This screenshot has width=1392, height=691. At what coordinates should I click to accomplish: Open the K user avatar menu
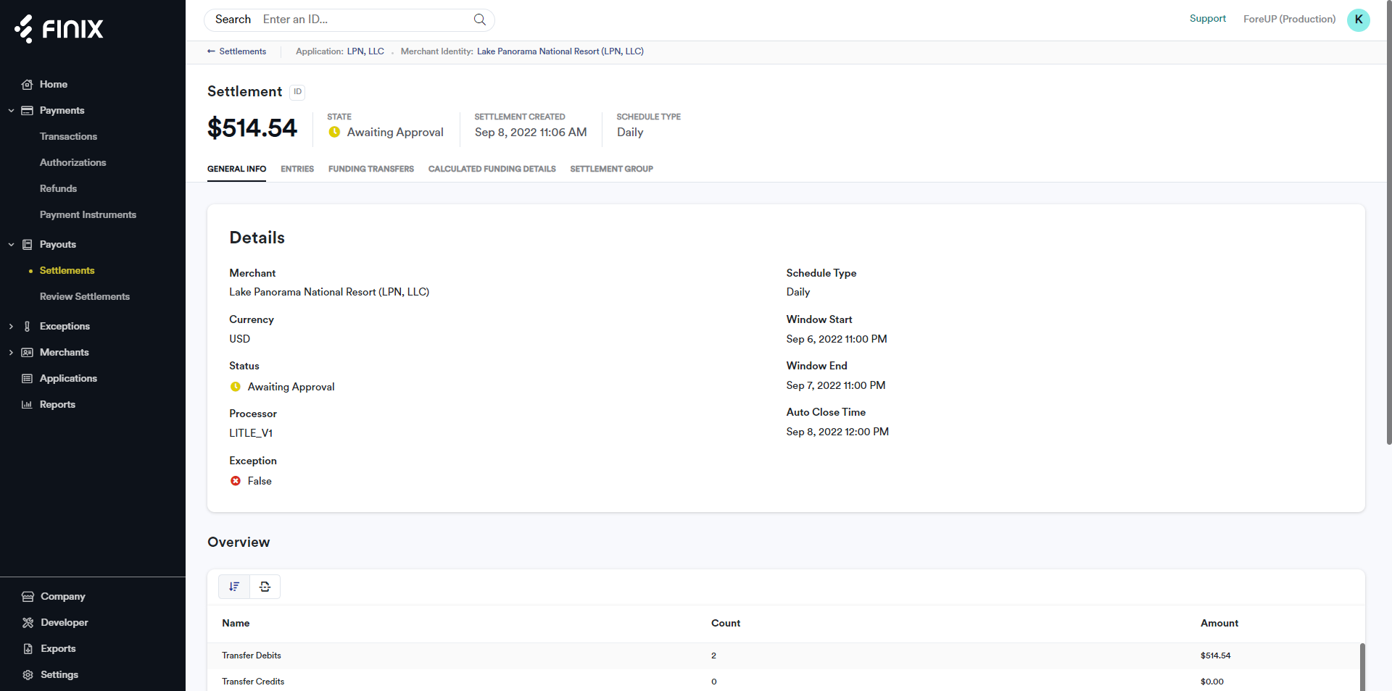pos(1358,20)
